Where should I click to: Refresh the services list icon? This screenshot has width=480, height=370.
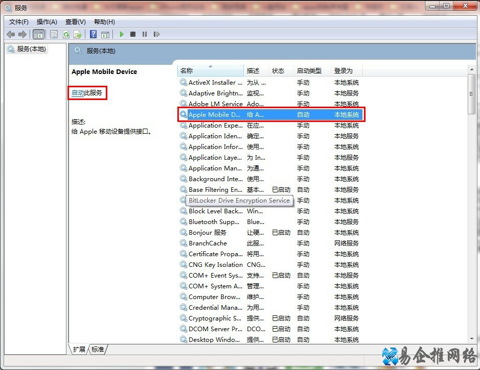pos(66,34)
